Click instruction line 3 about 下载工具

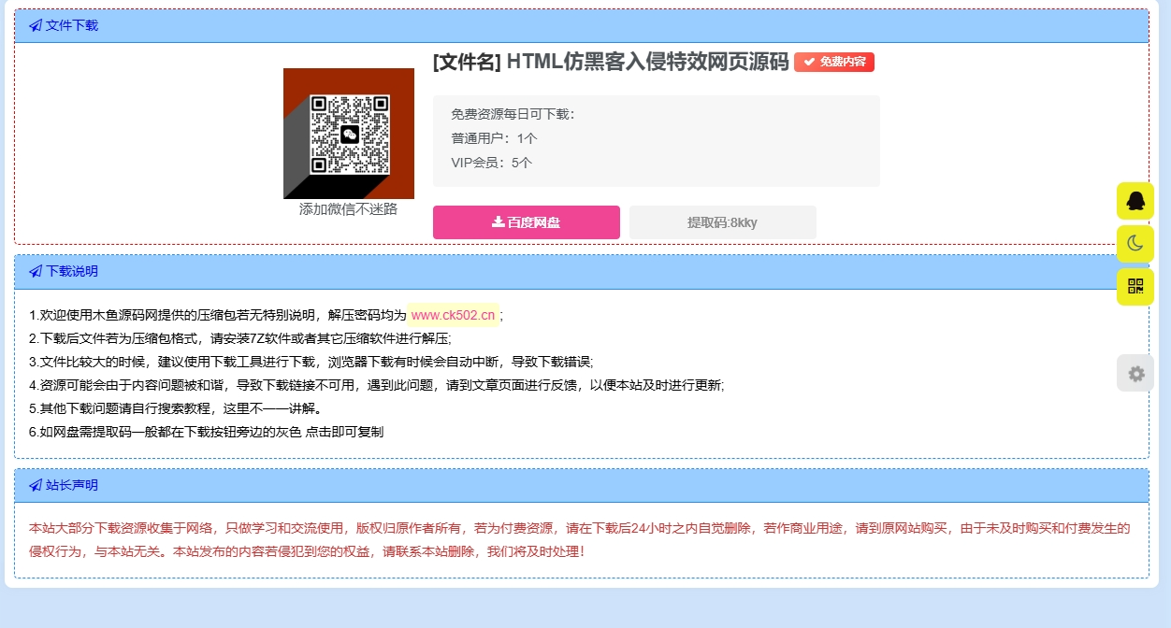[x=311, y=362]
